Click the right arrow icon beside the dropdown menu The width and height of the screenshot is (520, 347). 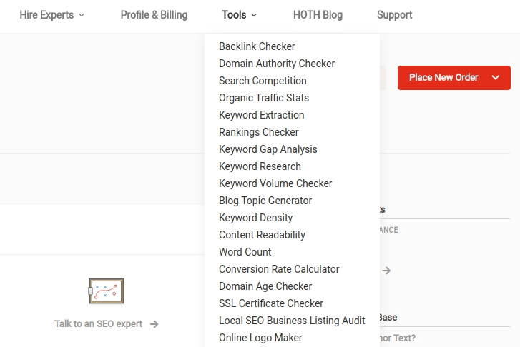tap(386, 271)
